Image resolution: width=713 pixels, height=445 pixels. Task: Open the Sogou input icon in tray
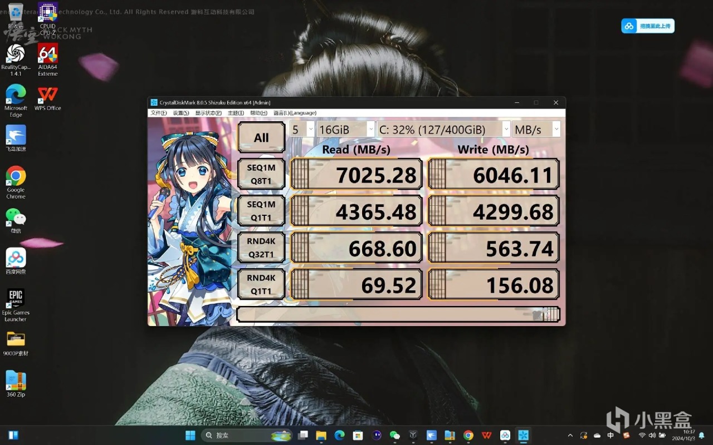click(x=626, y=435)
